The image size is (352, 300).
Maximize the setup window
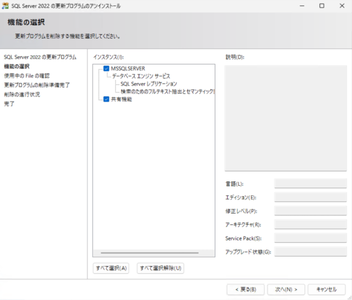[322, 6]
